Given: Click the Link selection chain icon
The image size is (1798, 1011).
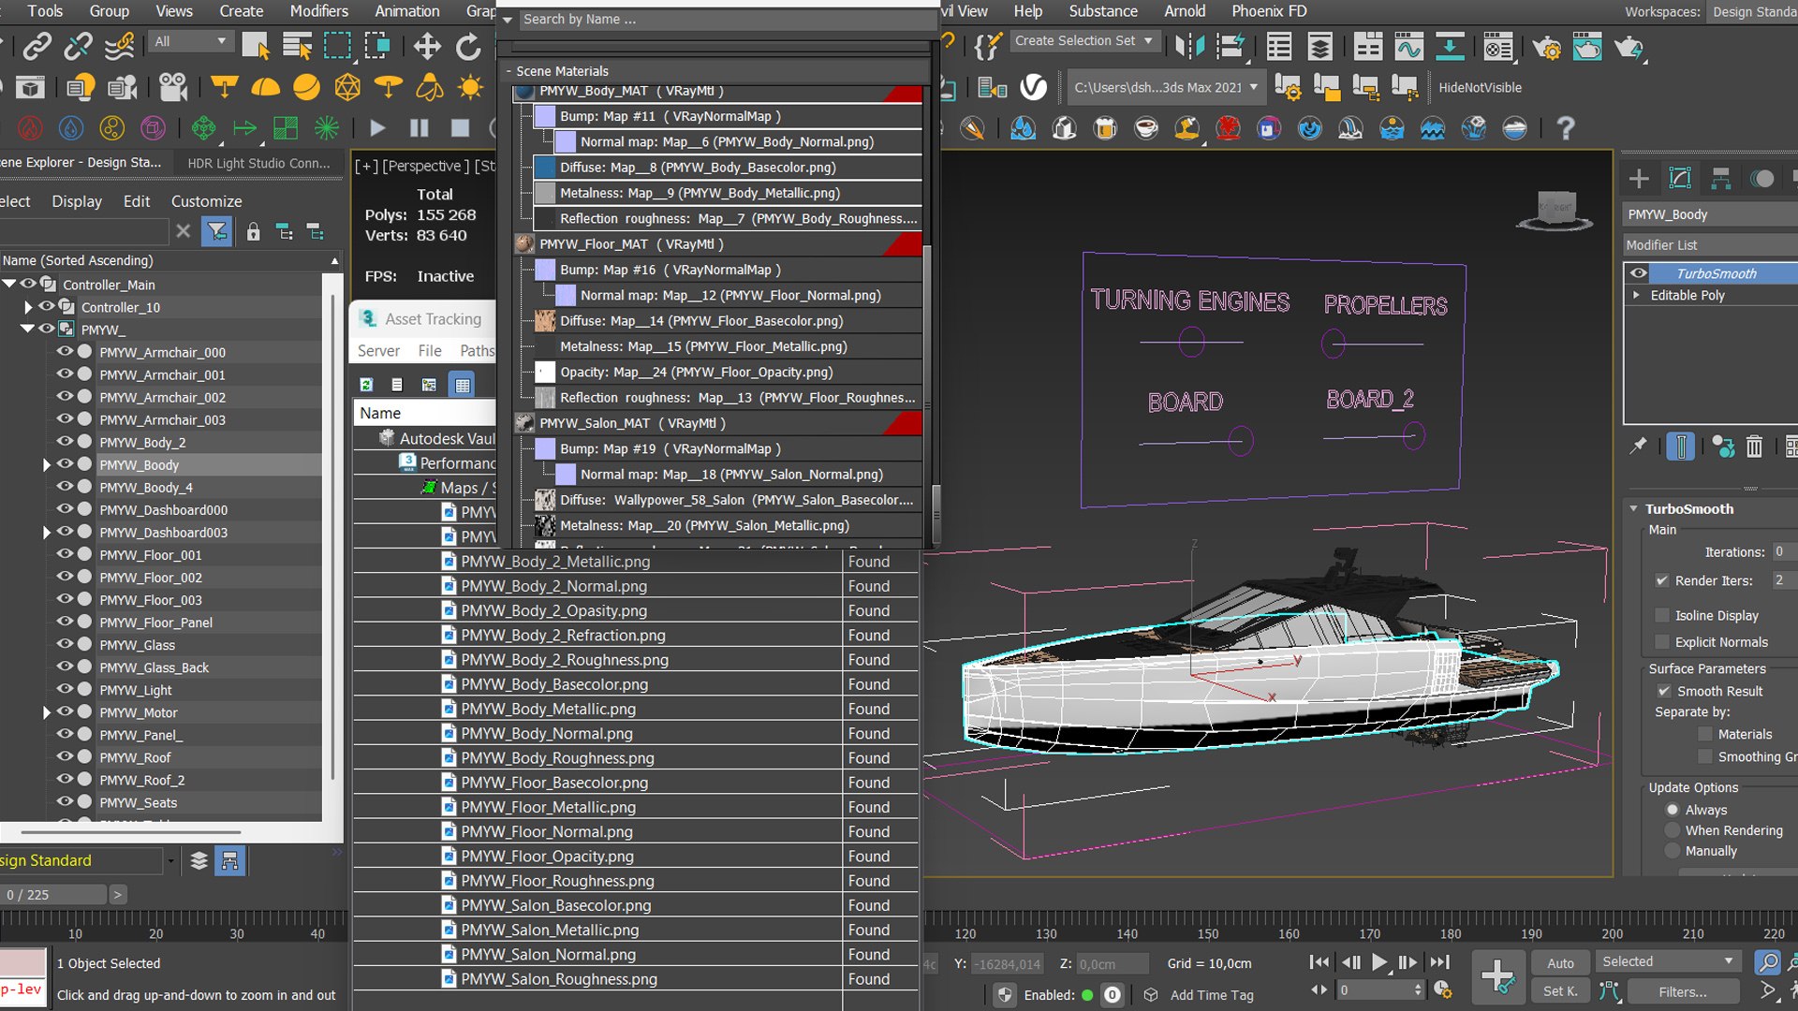Looking at the screenshot, I should coord(37,46).
